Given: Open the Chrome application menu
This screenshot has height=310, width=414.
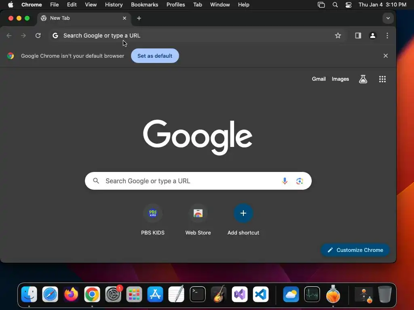Looking at the screenshot, I should 32,5.
